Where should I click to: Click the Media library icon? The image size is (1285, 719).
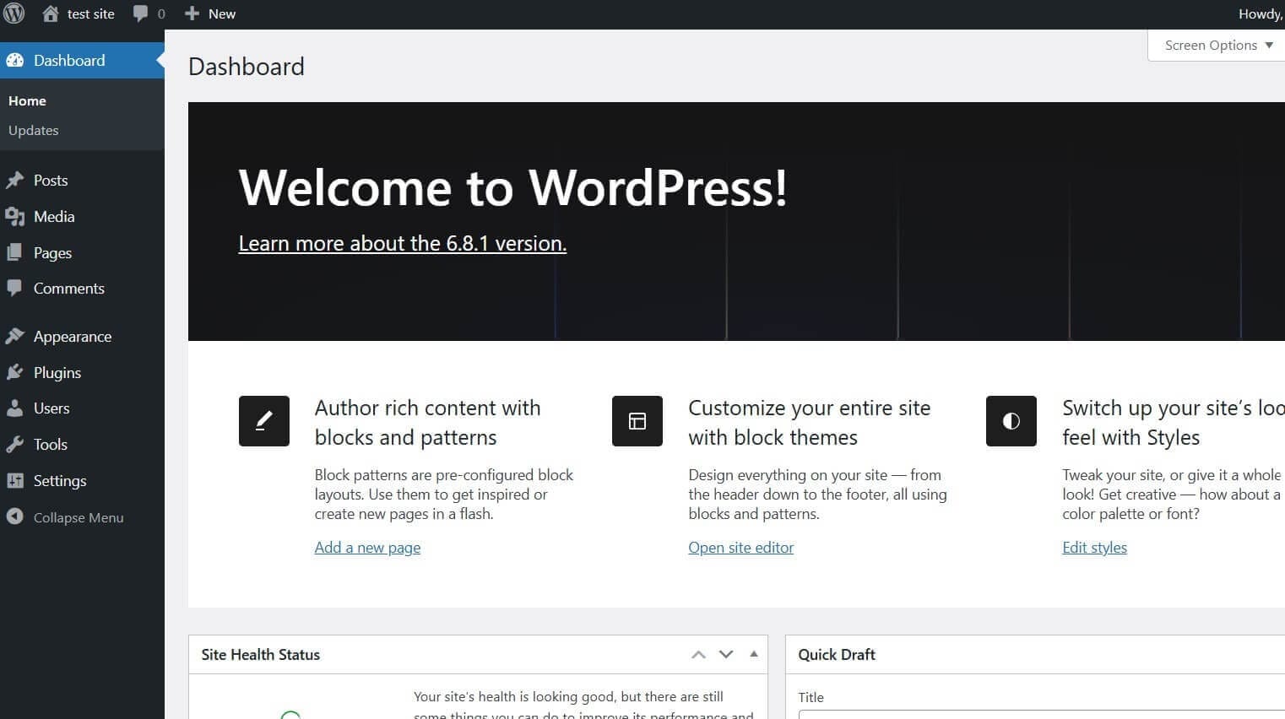coord(15,217)
